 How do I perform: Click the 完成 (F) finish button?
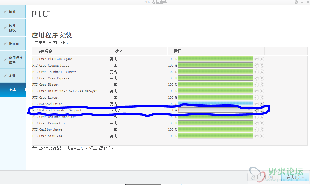295,177
